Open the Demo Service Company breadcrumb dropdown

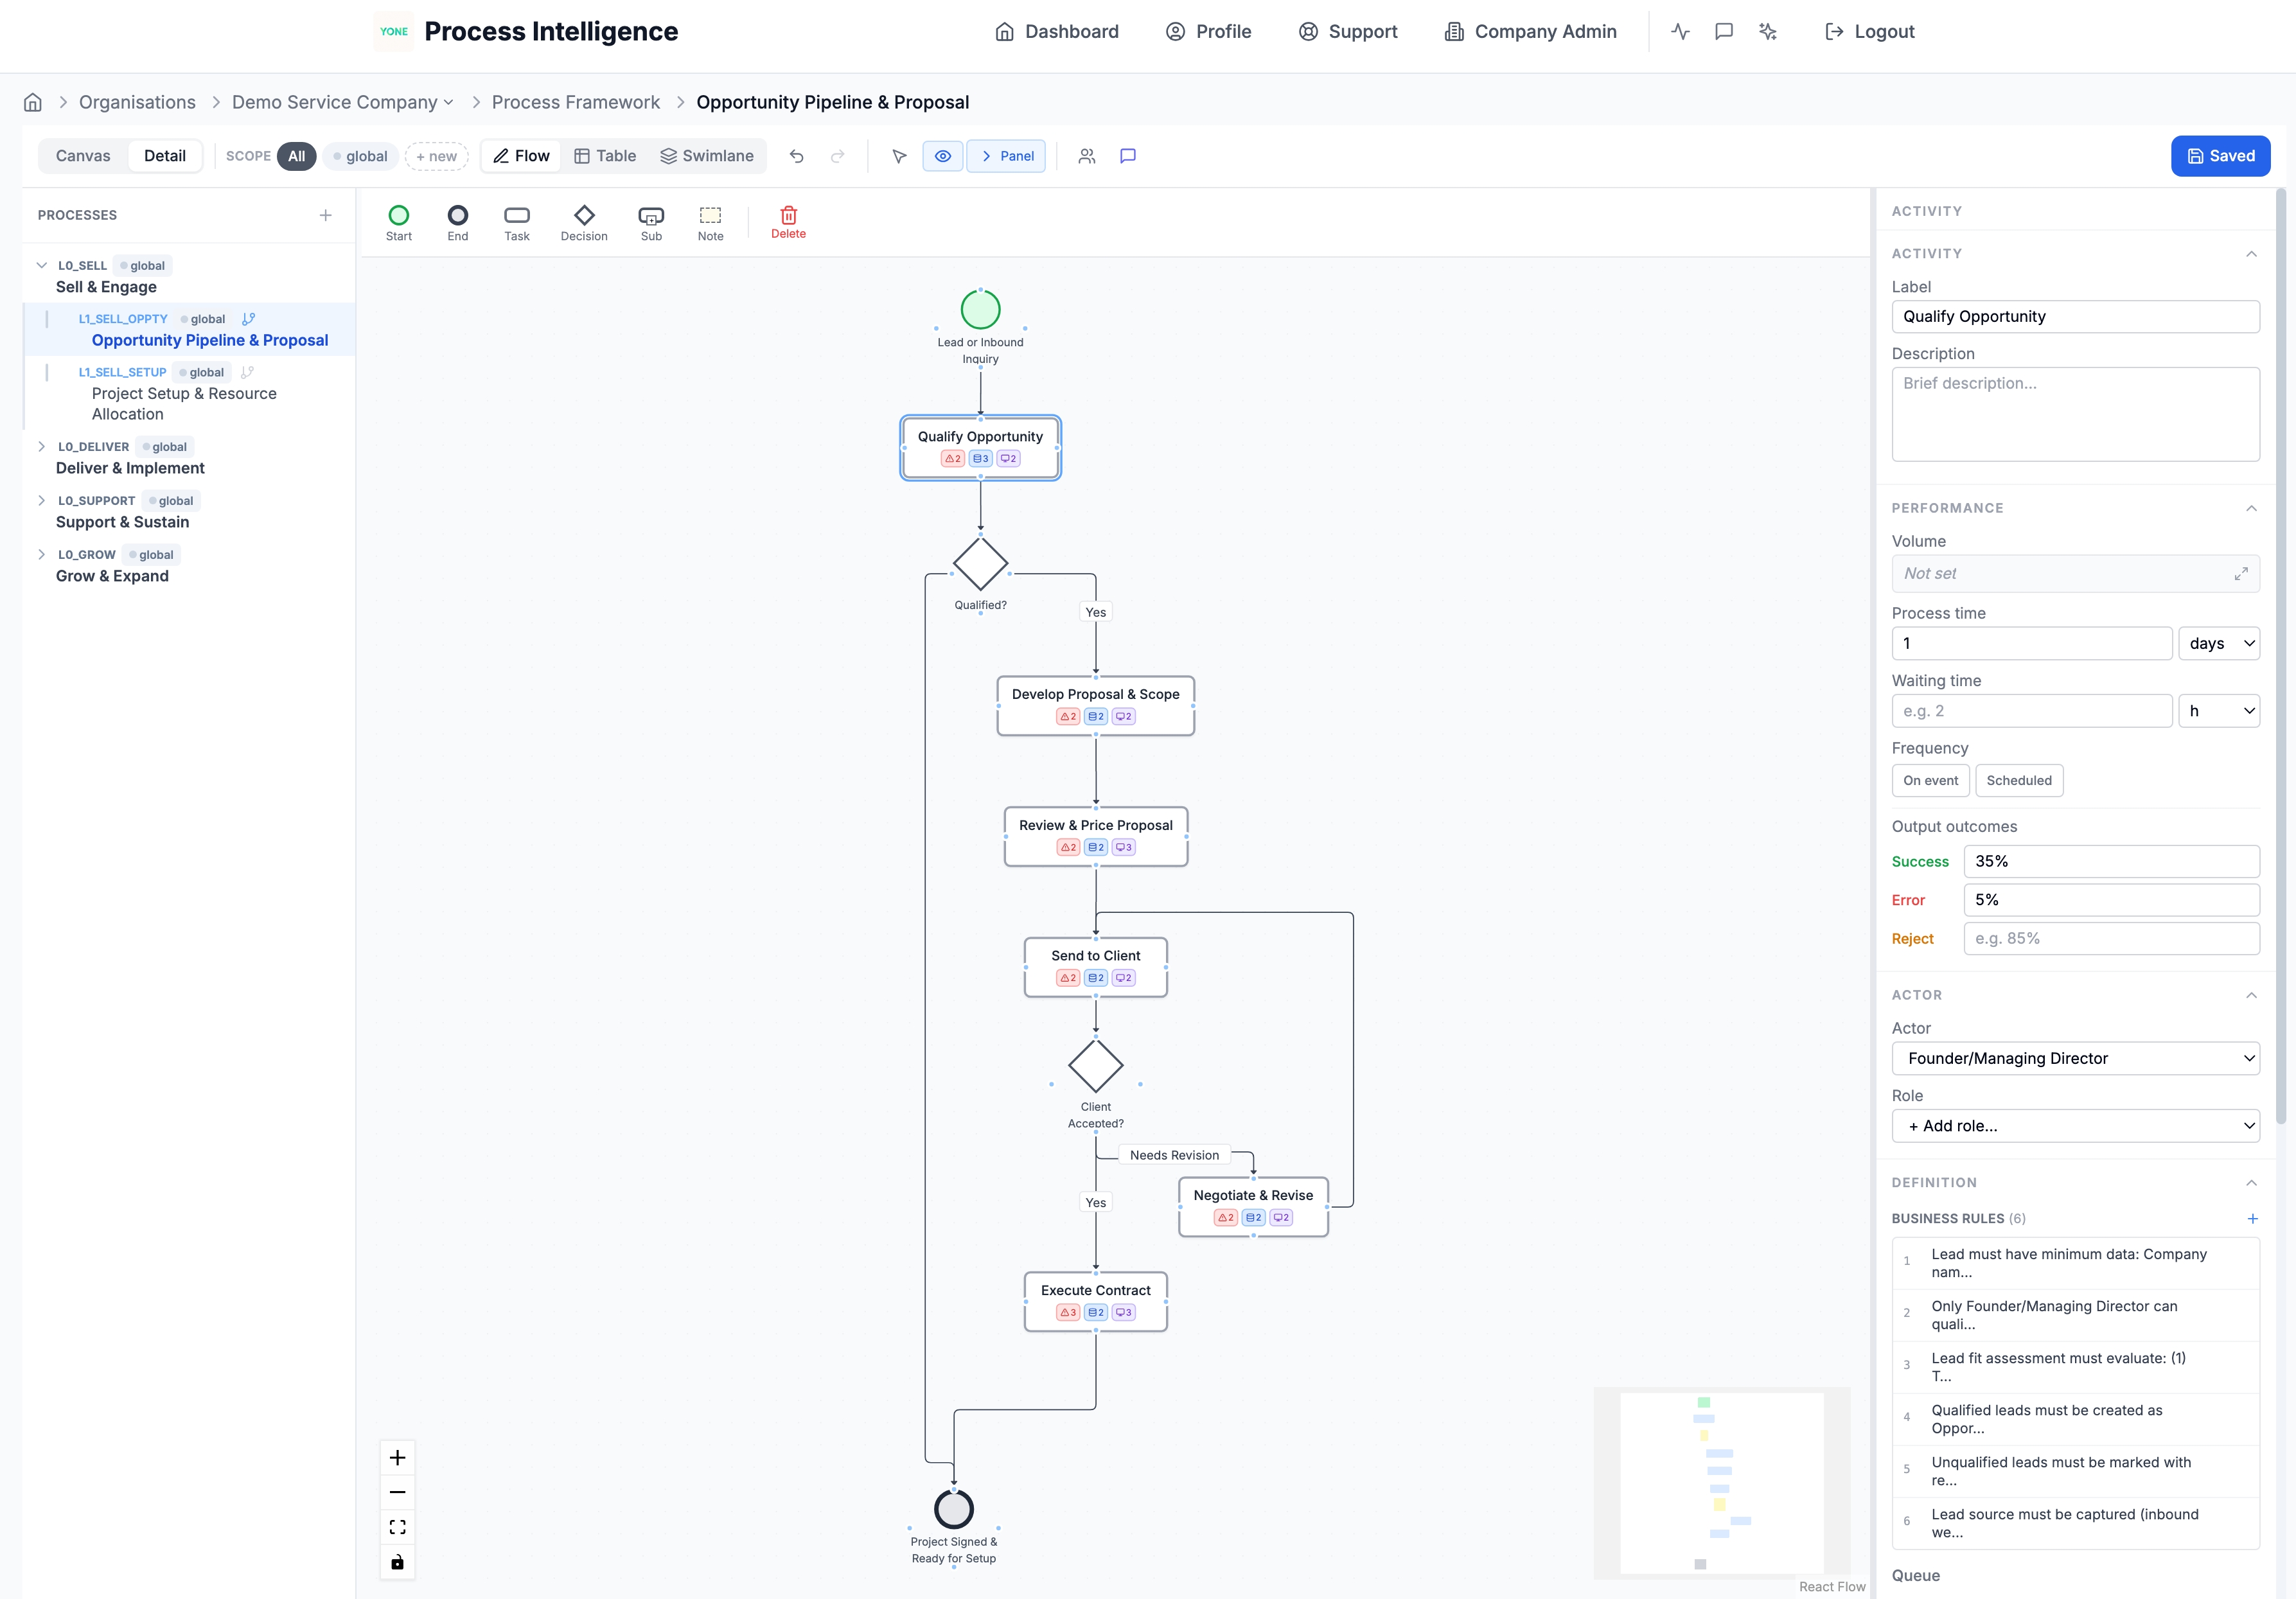(343, 102)
